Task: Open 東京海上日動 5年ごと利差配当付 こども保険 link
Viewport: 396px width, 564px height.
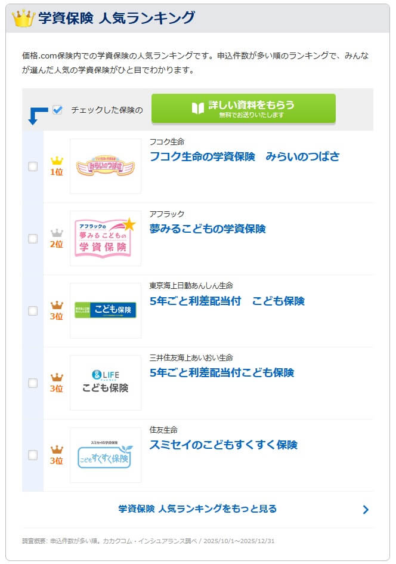Action: tap(227, 301)
